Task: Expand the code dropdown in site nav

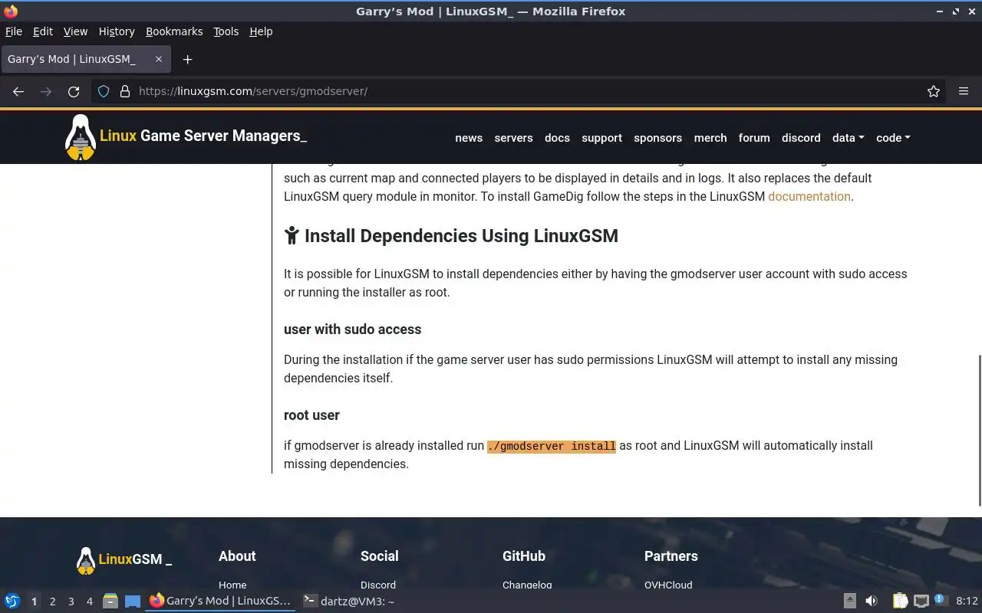Action: click(893, 138)
